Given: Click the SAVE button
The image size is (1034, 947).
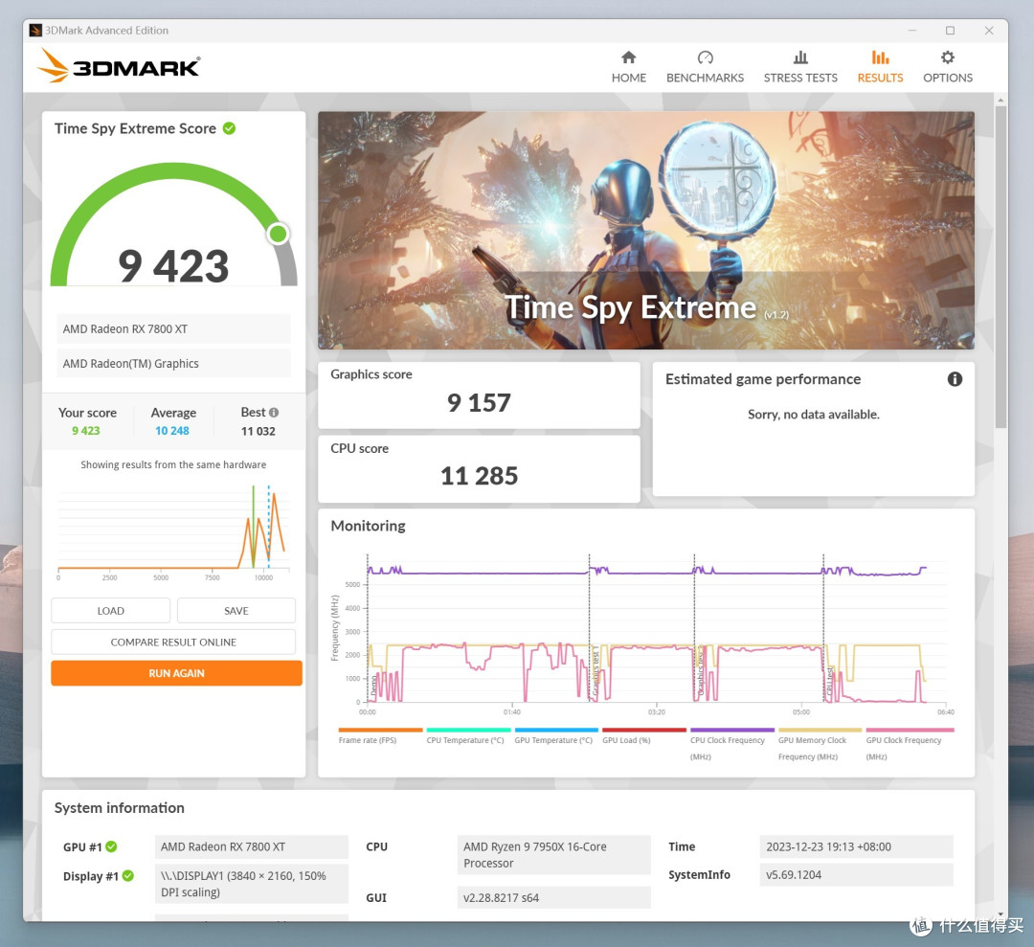Looking at the screenshot, I should coord(236,611).
